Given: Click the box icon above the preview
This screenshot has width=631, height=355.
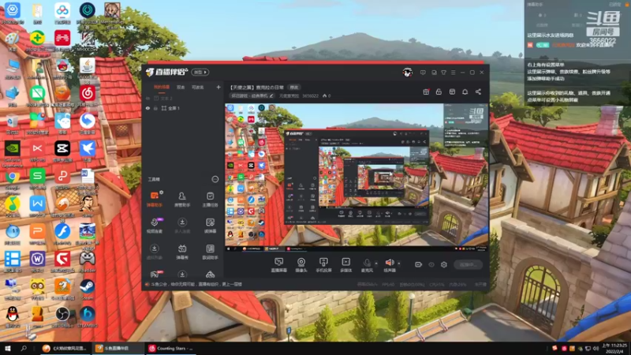Looking at the screenshot, I should [x=452, y=92].
